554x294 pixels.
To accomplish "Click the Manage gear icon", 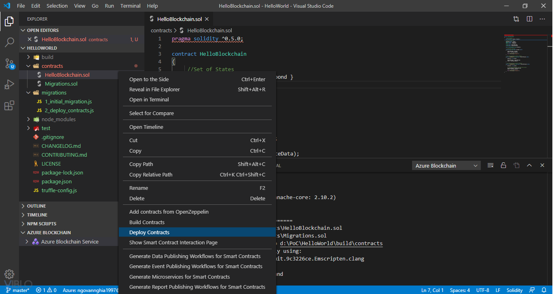I will click(x=9, y=274).
